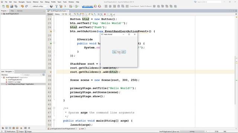Toggle second Navigator filter icon at bottom
The width and height of the screenshot is (238, 133).
pos(6,128)
